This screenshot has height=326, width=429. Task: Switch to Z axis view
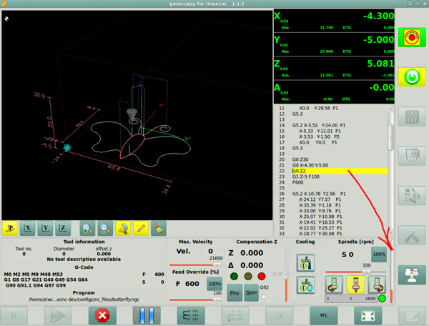pyautogui.click(x=63, y=228)
